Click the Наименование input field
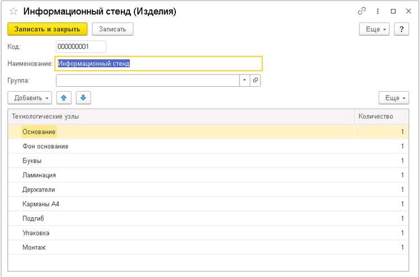 (158, 64)
